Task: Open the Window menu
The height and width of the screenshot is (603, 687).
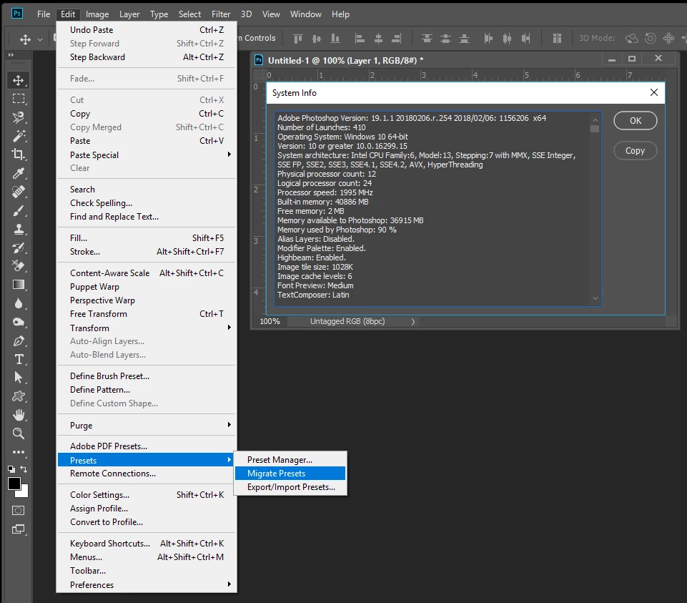Action: pos(306,14)
